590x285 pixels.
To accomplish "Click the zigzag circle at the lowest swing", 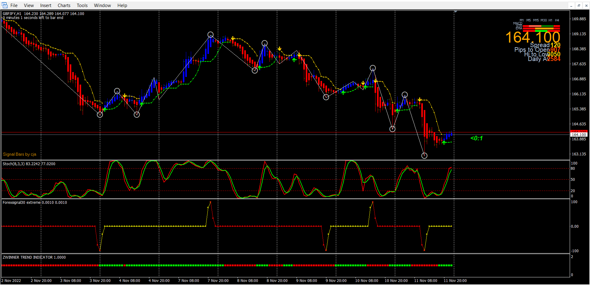I will [x=424, y=156].
